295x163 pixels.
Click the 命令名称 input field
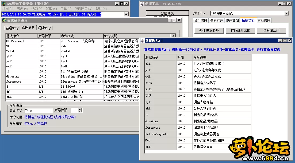(39, 110)
